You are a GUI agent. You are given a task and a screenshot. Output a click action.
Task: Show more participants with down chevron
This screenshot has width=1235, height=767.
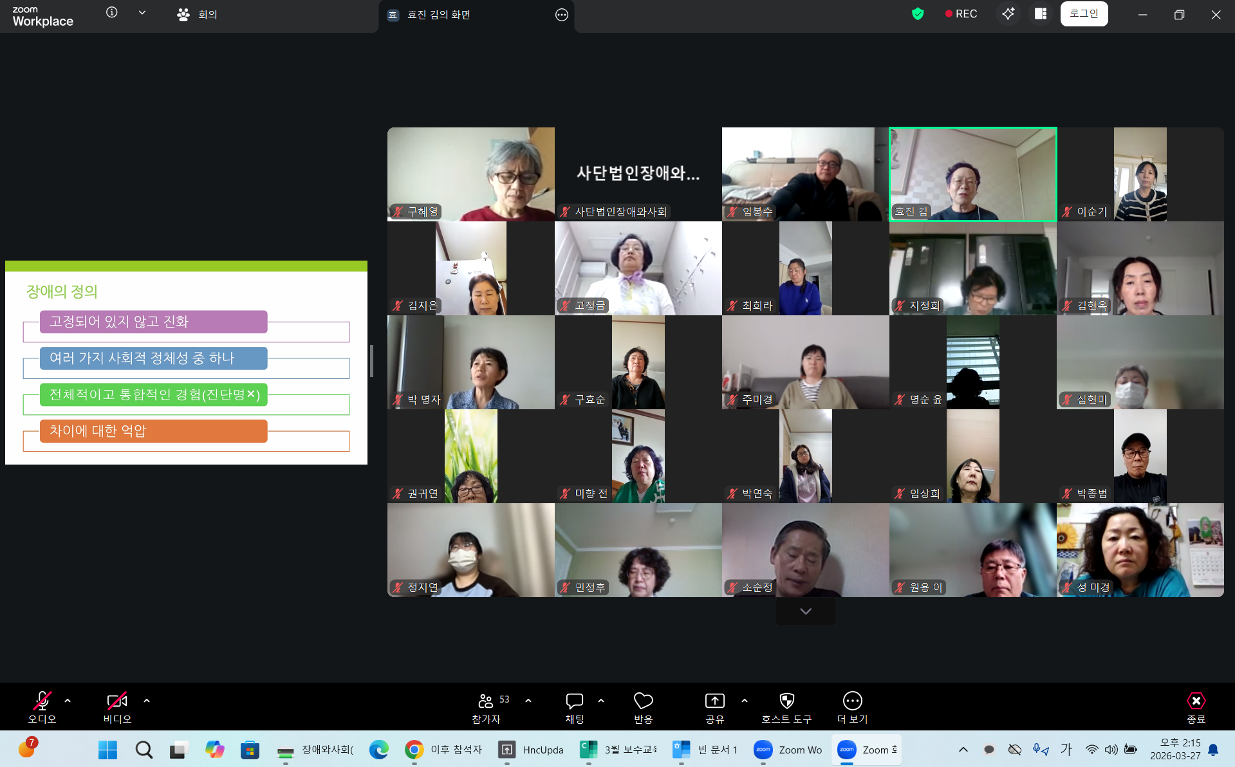[x=805, y=611]
